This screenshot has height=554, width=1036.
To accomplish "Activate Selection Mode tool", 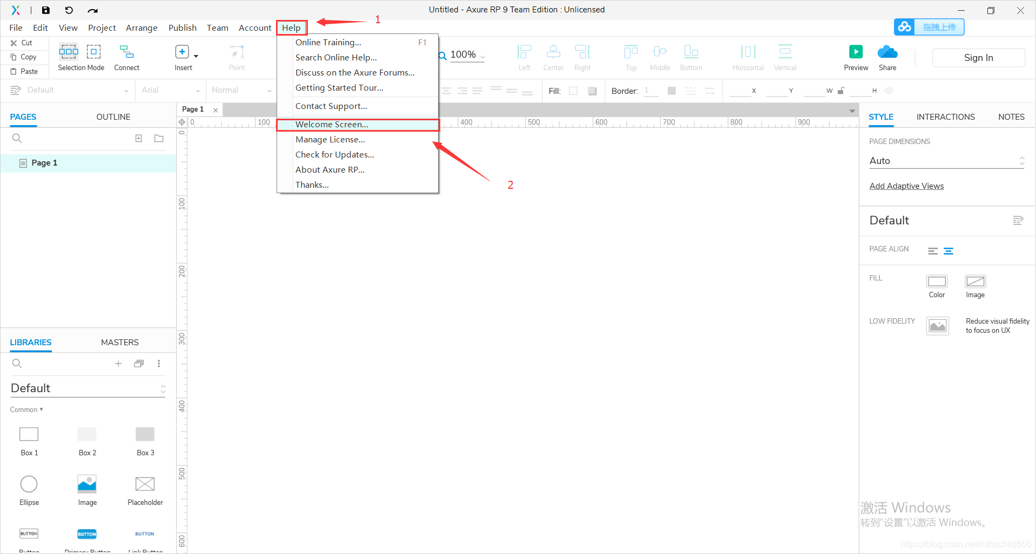I will click(81, 57).
